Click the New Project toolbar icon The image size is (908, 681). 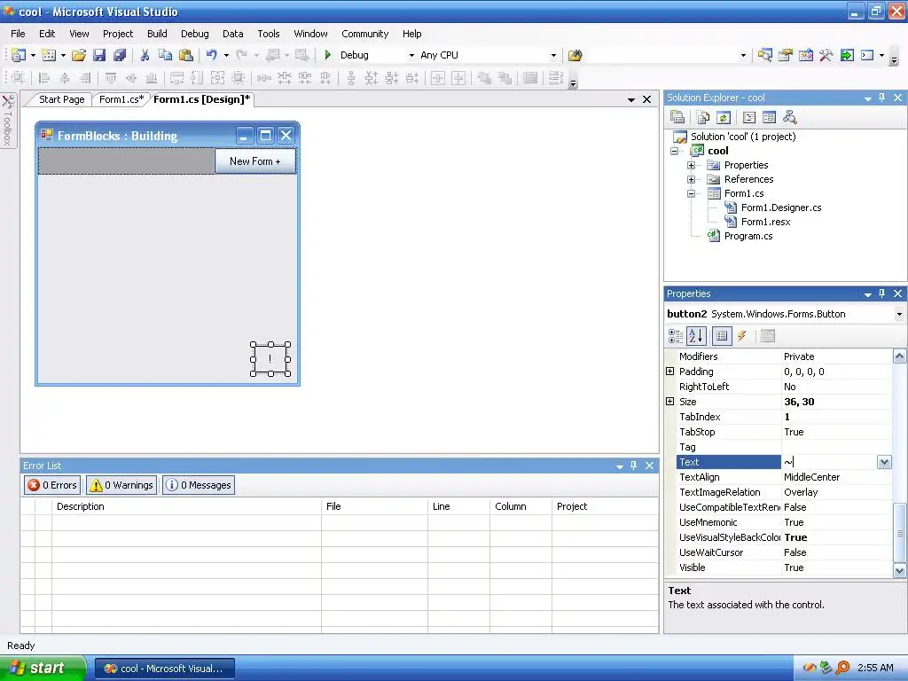click(x=19, y=55)
